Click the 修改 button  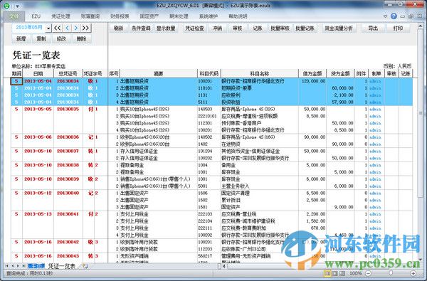(x=61, y=39)
